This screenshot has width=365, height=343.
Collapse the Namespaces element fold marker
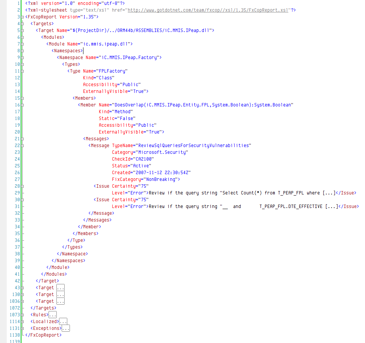tap(22, 51)
